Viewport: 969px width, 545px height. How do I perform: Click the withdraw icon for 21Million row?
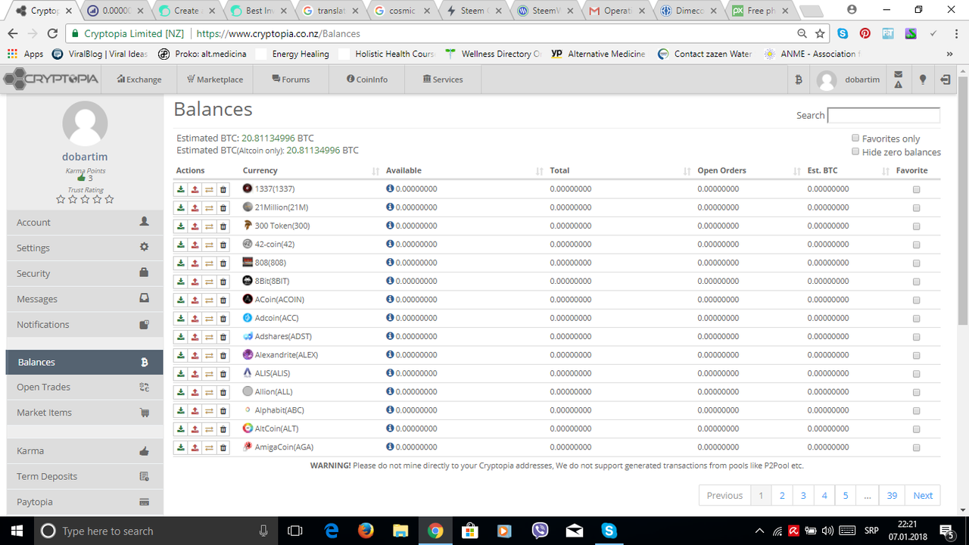click(x=195, y=207)
